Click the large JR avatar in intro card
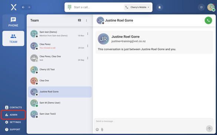The width and height of the screenshot is (217, 135). point(103,39)
